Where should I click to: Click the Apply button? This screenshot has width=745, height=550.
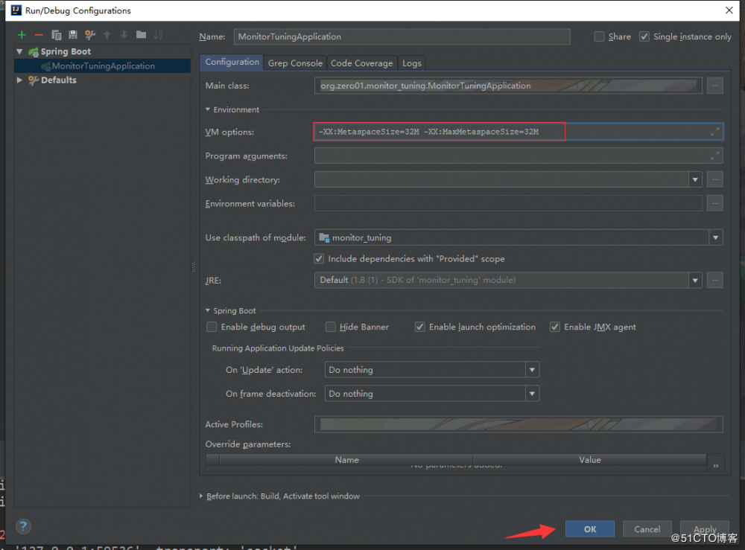pos(705,528)
